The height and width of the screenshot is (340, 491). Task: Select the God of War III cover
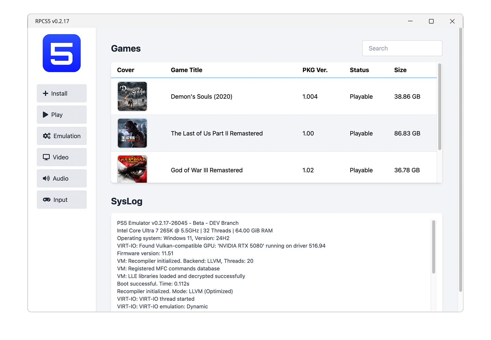tap(132, 169)
